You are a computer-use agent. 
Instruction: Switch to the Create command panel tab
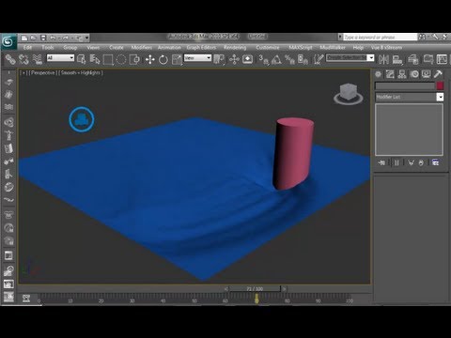tap(378, 74)
